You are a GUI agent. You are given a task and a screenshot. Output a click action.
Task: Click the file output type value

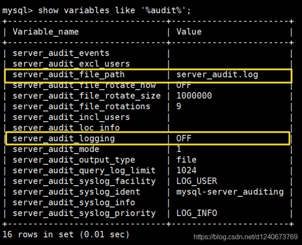pyautogui.click(x=186, y=160)
